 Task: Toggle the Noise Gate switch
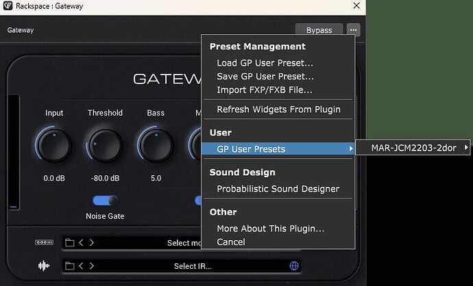click(x=106, y=200)
